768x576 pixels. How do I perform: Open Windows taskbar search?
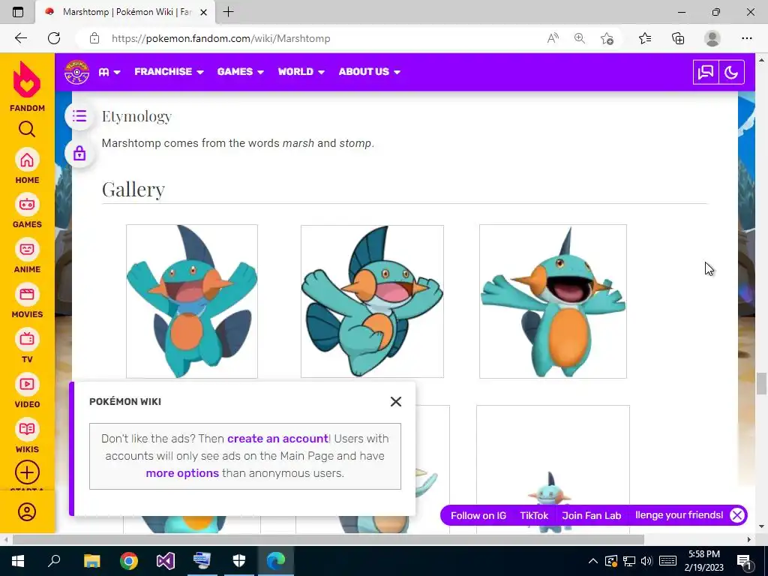tap(54, 560)
